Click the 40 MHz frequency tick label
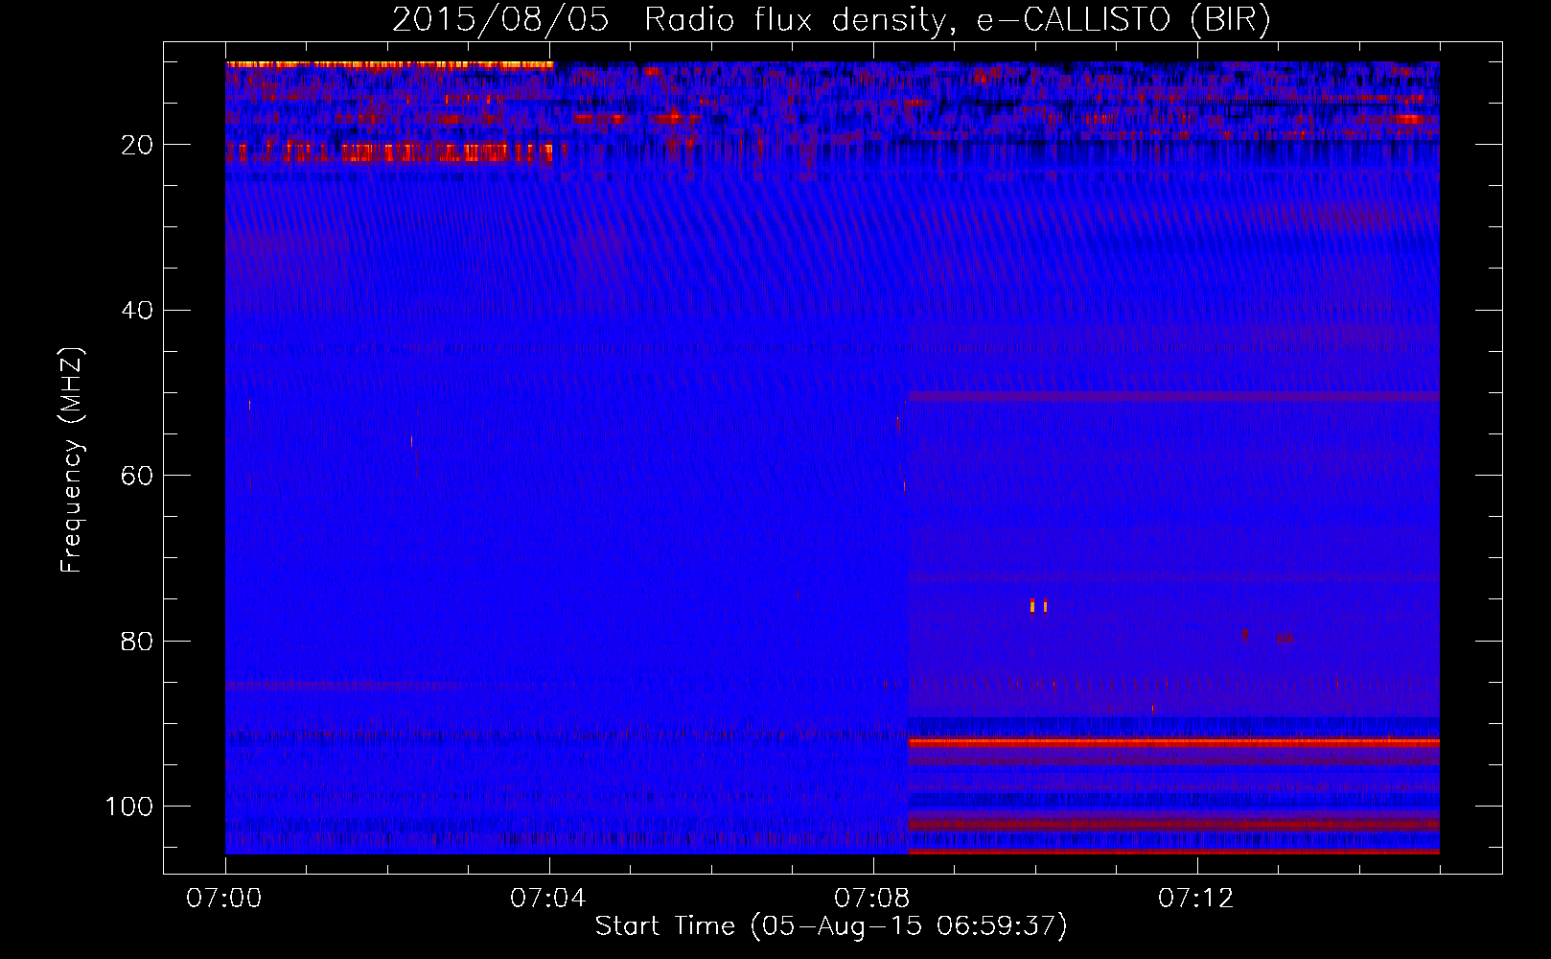 (x=138, y=310)
